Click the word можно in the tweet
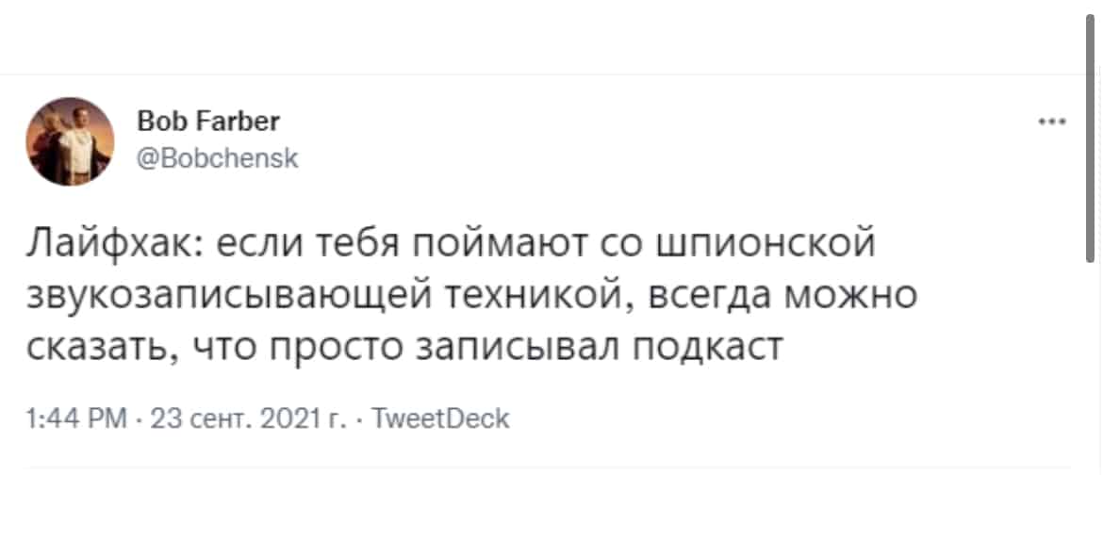The image size is (1103, 557). tap(847, 296)
